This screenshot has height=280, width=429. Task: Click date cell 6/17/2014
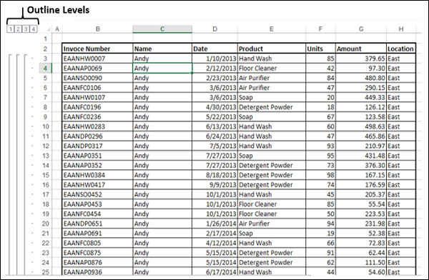(x=214, y=272)
